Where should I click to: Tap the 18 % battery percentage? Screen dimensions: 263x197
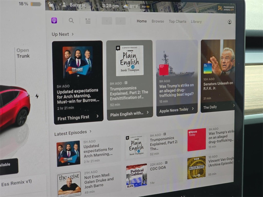23,4
